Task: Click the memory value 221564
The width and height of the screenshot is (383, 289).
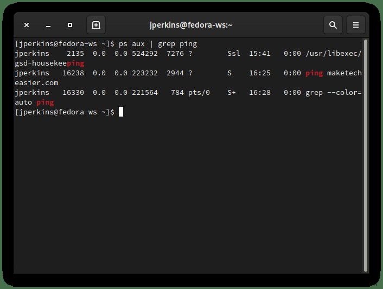Action: [145, 93]
